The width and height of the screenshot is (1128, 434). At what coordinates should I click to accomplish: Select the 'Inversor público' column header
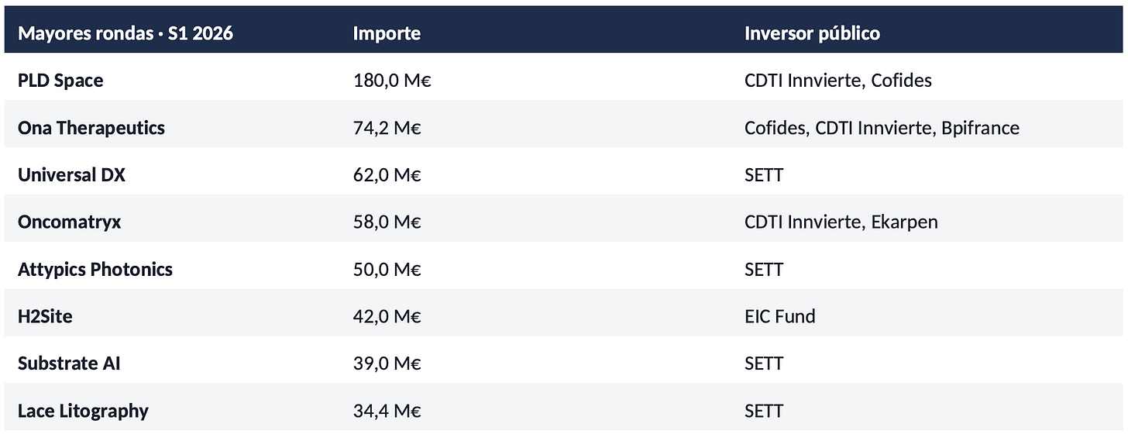(812, 33)
